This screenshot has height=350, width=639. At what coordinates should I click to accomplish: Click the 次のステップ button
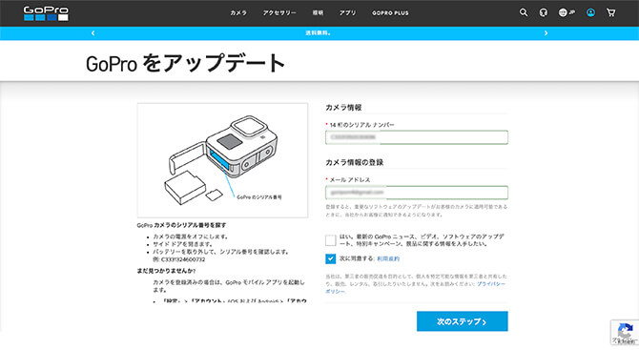[463, 321]
